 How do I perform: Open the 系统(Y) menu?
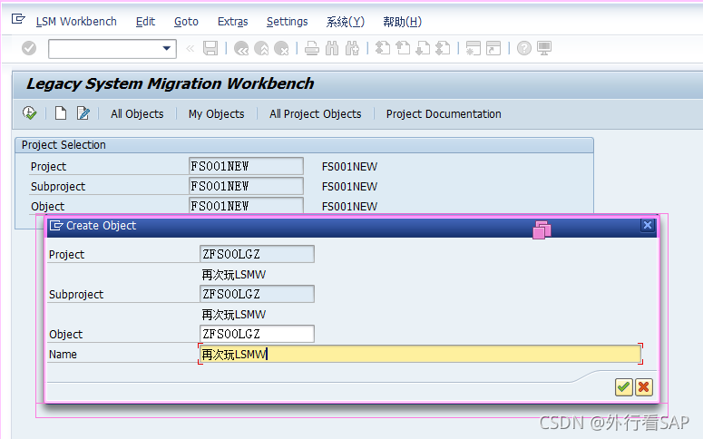click(x=346, y=22)
